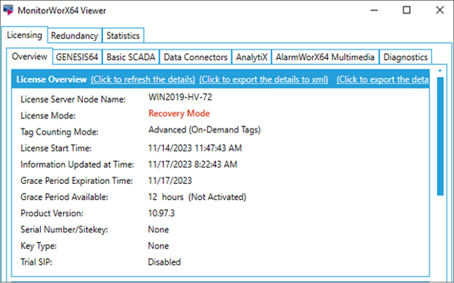
Task: Click the Key Type None value
Action: 159,246
